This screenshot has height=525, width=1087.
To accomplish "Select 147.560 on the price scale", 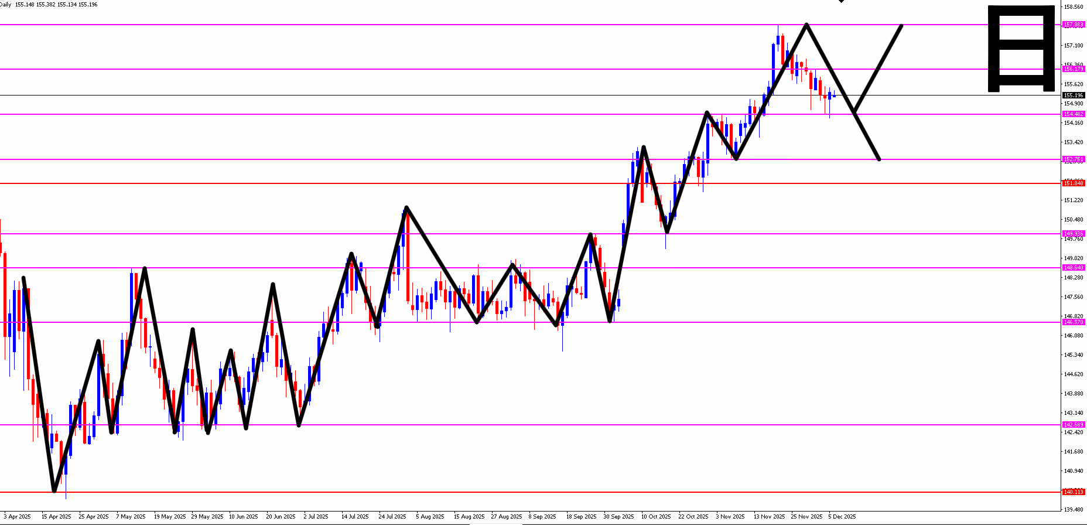I will tap(1074, 297).
